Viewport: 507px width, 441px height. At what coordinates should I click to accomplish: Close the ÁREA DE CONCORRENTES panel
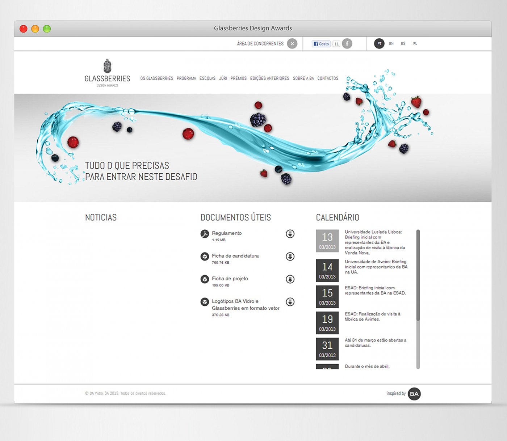pyautogui.click(x=293, y=43)
